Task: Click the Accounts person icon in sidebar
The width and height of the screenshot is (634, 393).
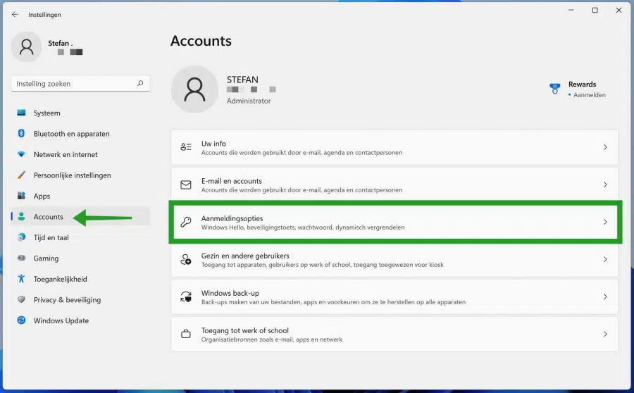Action: click(x=21, y=217)
